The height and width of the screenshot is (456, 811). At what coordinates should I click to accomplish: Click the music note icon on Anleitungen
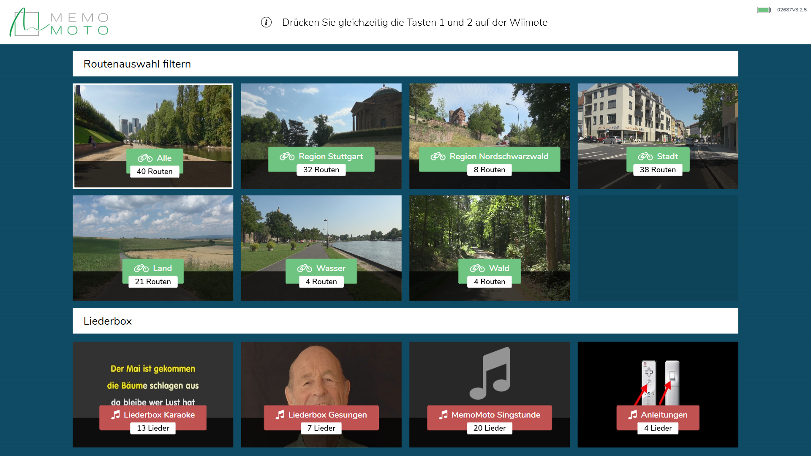(632, 415)
